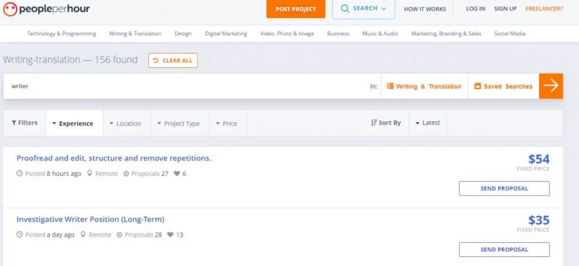The height and width of the screenshot is (266, 579).
Task: Click 'Posted a day ago' text
Action: click(50, 235)
